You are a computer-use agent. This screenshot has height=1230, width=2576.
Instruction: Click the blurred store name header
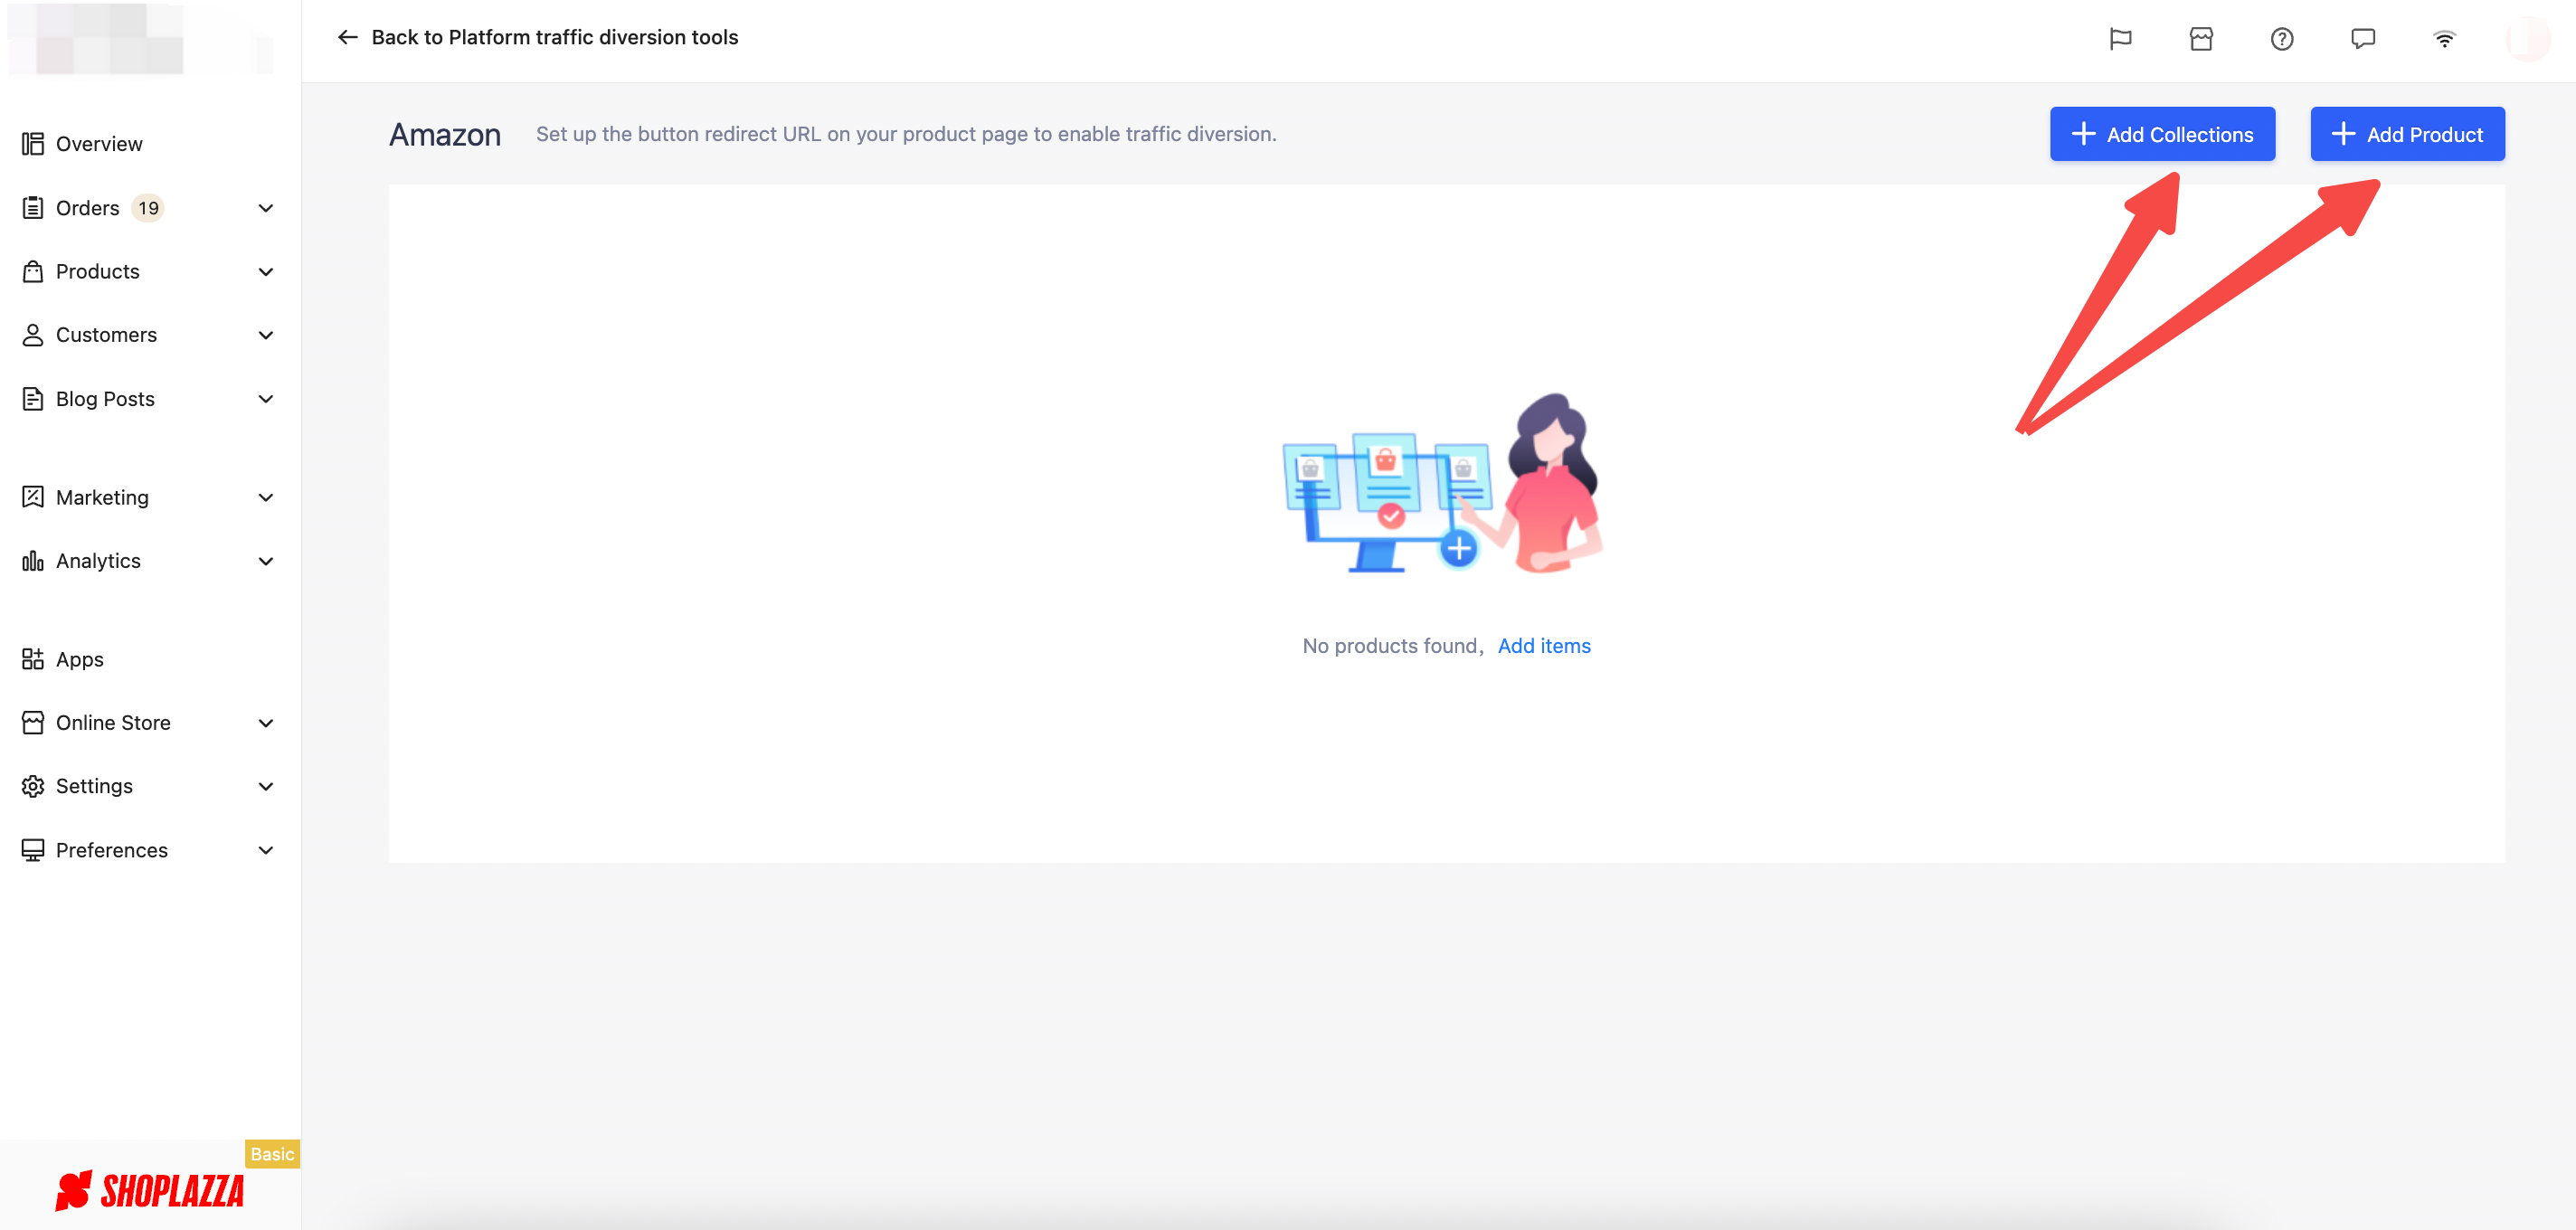[x=140, y=40]
